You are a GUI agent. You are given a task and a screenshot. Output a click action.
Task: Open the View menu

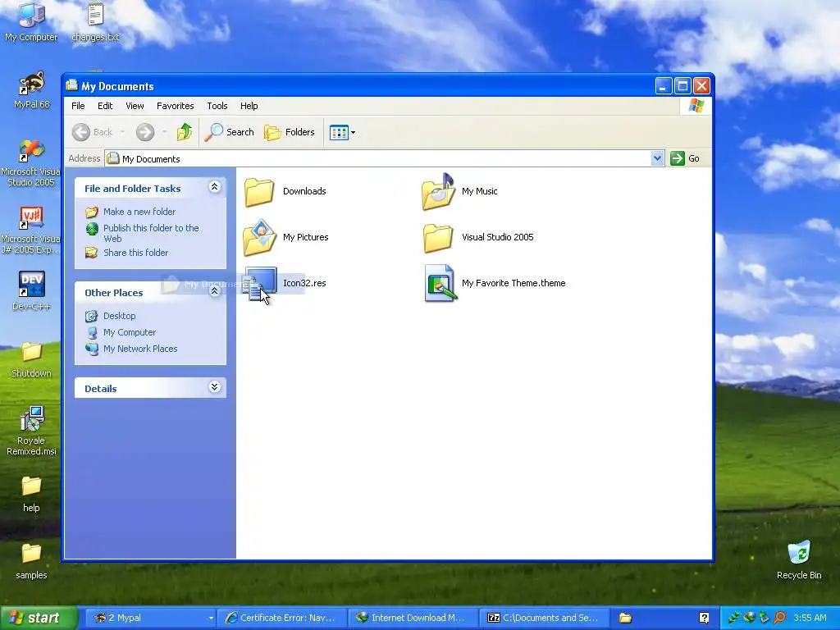pos(135,106)
